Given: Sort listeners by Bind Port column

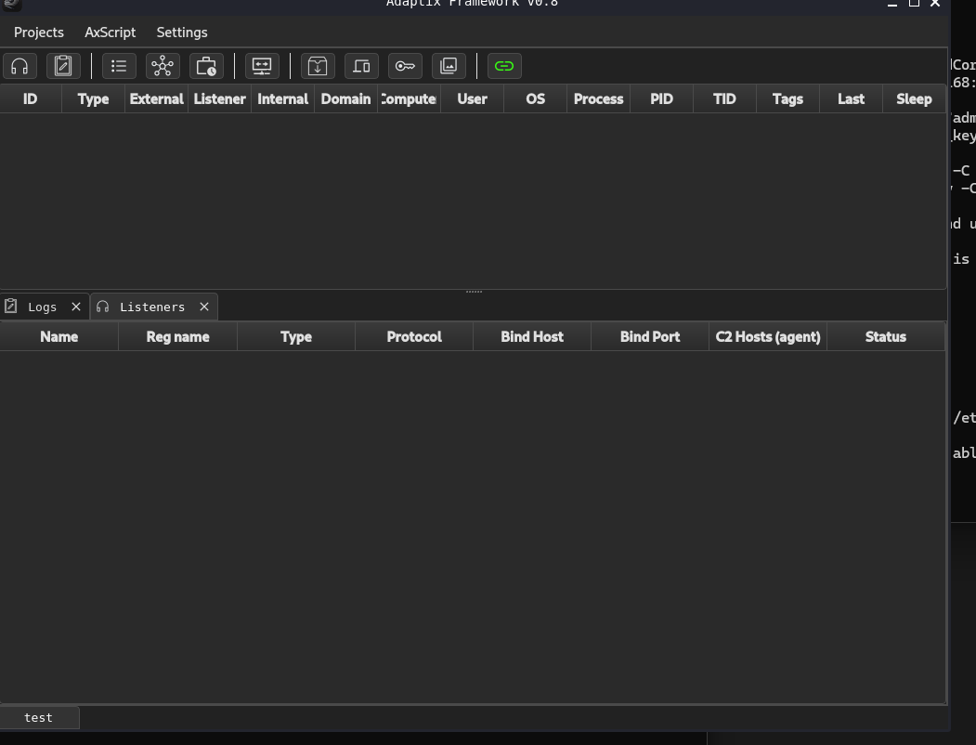Looking at the screenshot, I should tap(649, 337).
